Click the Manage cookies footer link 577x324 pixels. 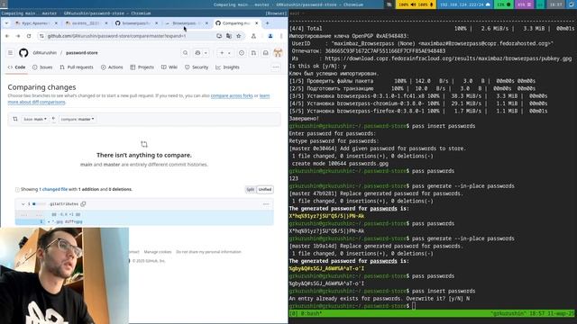(158, 252)
